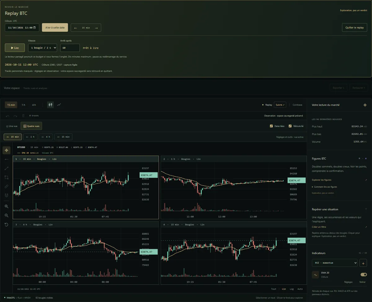Click Aller à cette date button
This screenshot has height=302, width=372.
[55, 28]
